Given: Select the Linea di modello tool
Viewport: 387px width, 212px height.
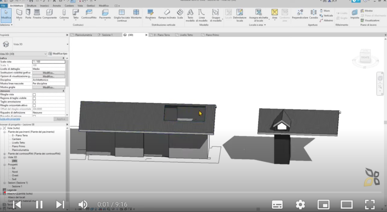Looking at the screenshot, I should pyautogui.click(x=202, y=15).
